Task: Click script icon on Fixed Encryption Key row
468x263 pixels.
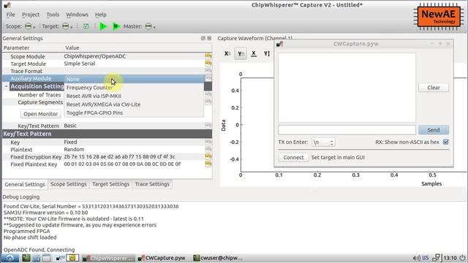Action: 208,156
